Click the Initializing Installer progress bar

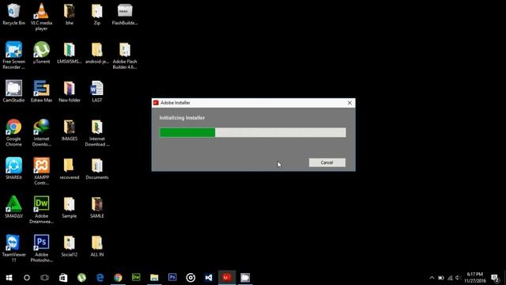click(x=252, y=132)
